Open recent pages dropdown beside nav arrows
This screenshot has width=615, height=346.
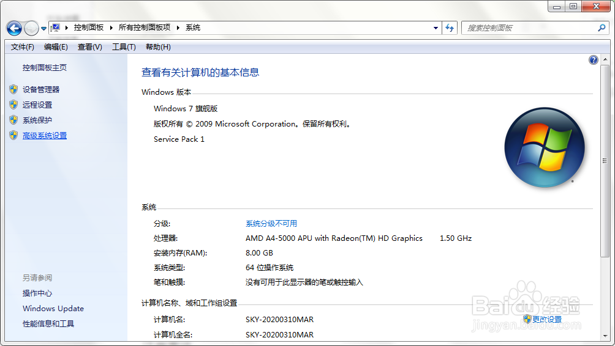click(43, 28)
